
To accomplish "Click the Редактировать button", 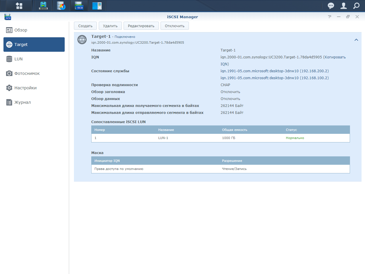I will pyautogui.click(x=141, y=26).
